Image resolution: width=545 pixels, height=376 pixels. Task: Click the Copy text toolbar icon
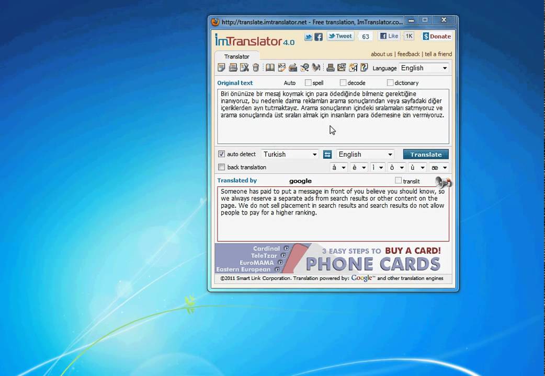click(221, 68)
